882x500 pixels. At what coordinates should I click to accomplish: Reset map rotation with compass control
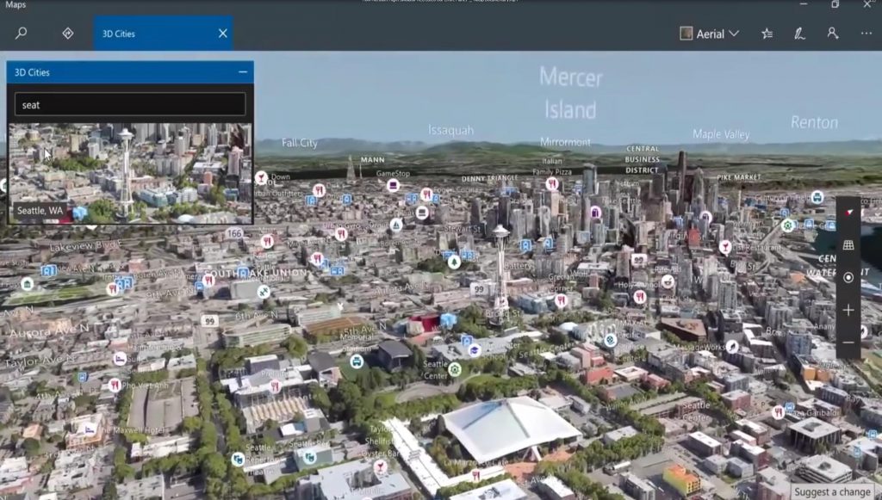pyautogui.click(x=848, y=213)
